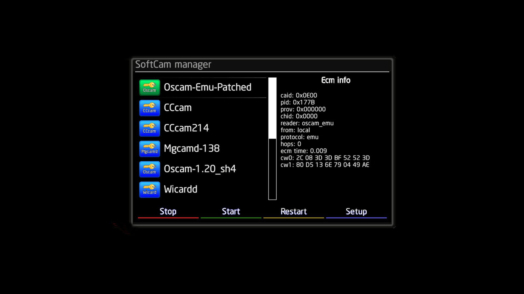Click the SoftCam manager window title
Image resolution: width=524 pixels, height=294 pixels.
tap(173, 65)
